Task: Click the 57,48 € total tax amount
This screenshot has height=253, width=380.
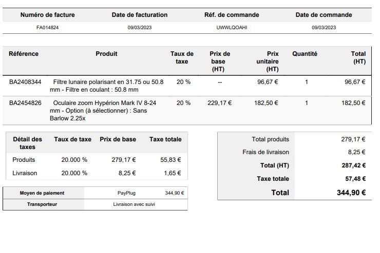Action: (x=354, y=179)
